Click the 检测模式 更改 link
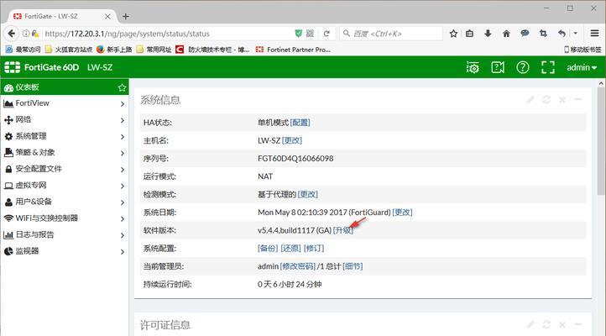 [308, 194]
